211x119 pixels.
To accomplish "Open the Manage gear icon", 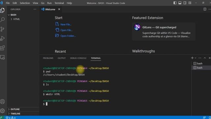I will click(2, 111).
